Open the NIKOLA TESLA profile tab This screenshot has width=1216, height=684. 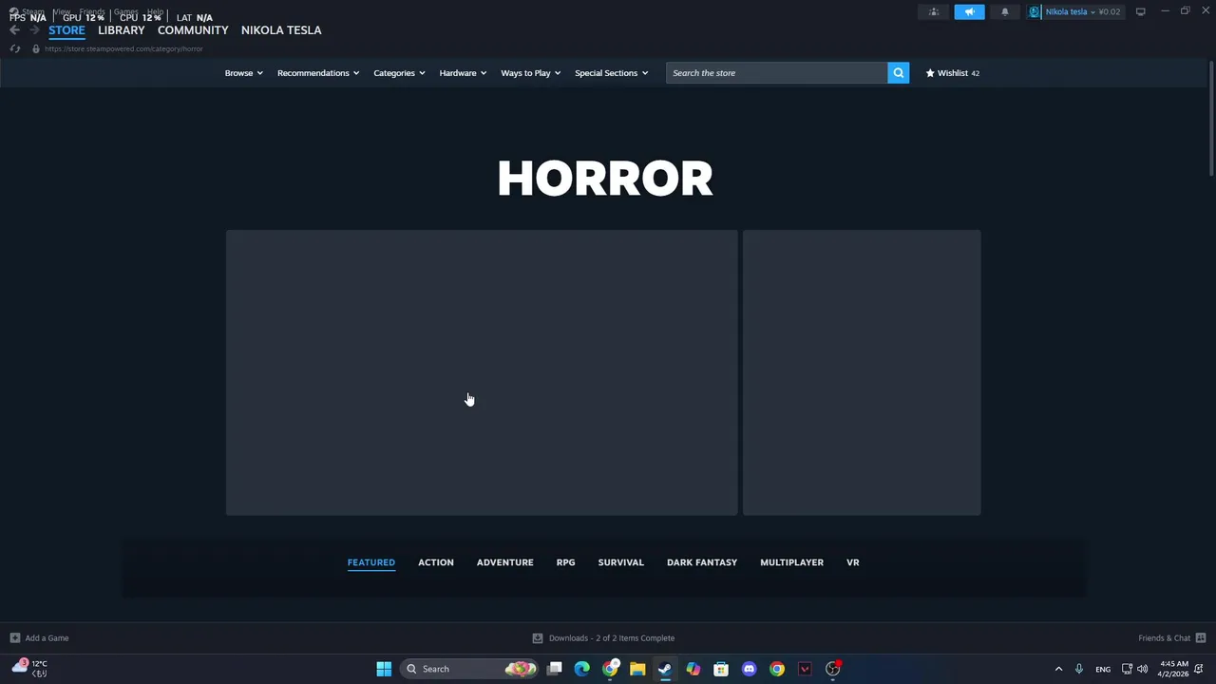tap(281, 30)
